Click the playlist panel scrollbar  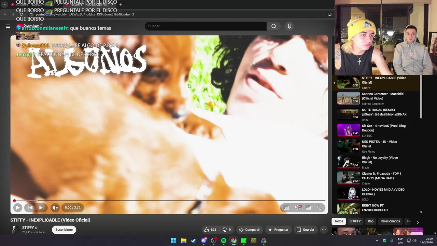pos(421,97)
